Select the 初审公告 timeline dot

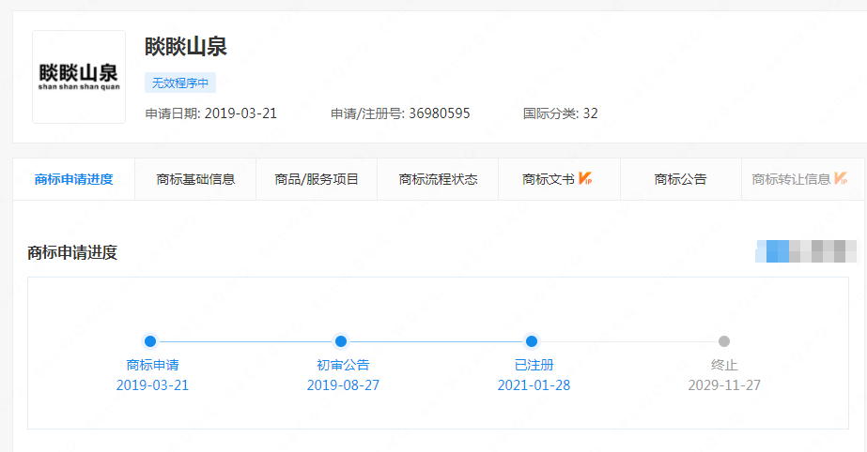click(x=341, y=341)
